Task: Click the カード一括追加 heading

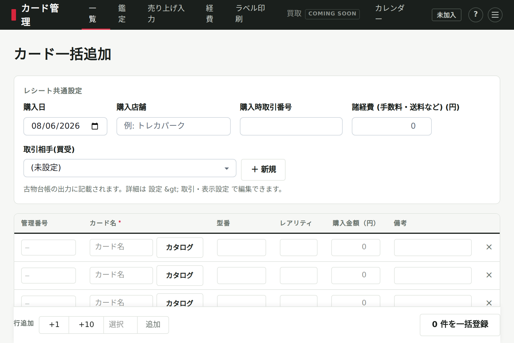Action: click(63, 54)
